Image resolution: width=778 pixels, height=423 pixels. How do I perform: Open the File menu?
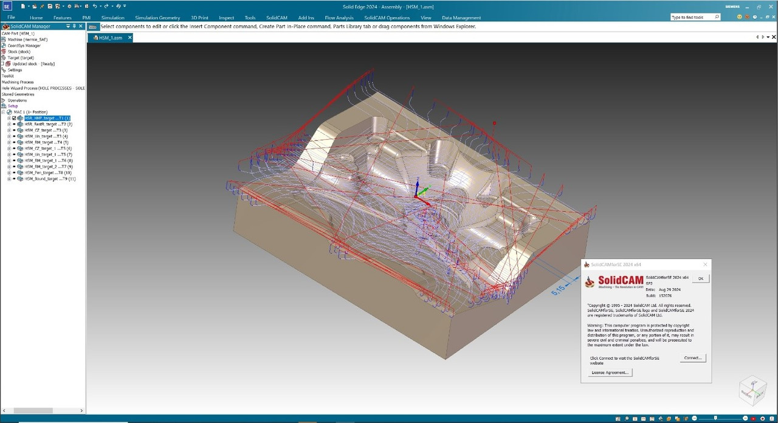[11, 17]
